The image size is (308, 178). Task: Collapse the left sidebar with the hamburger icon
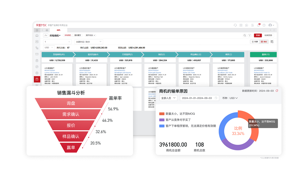(37, 30)
